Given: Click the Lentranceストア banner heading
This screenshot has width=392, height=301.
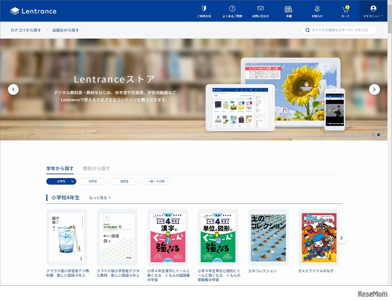Looking at the screenshot, I should click(x=114, y=80).
